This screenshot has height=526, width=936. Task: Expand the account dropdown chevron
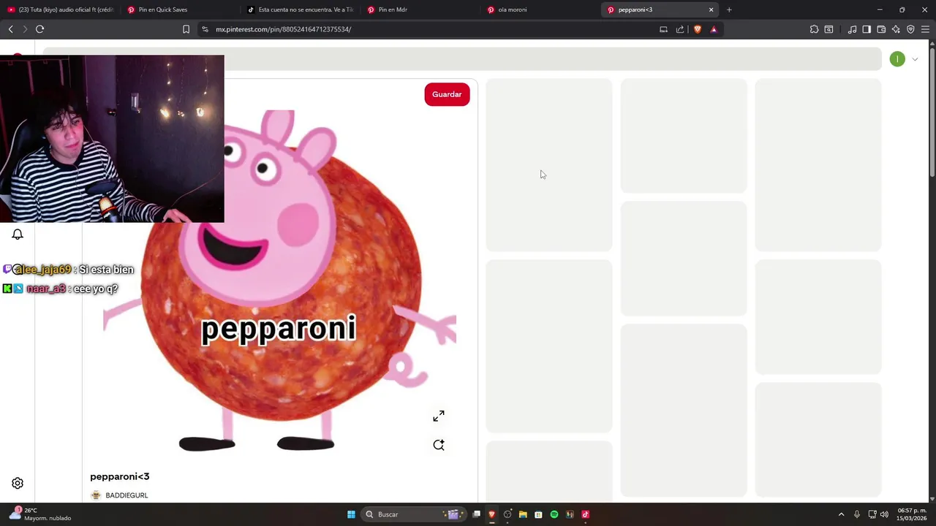click(x=915, y=59)
